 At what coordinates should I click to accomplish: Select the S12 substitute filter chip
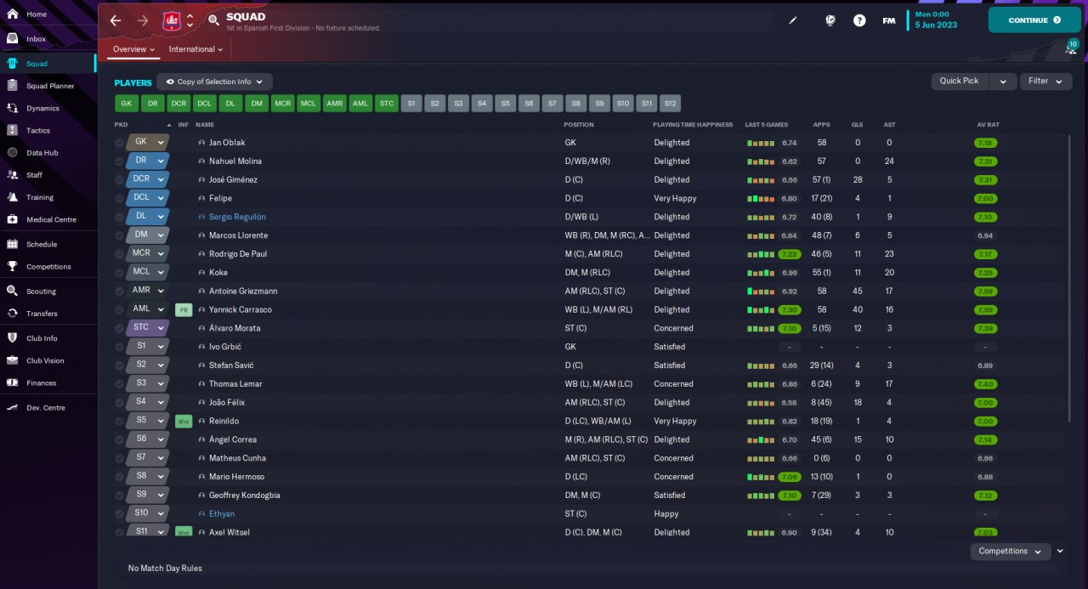pos(671,104)
